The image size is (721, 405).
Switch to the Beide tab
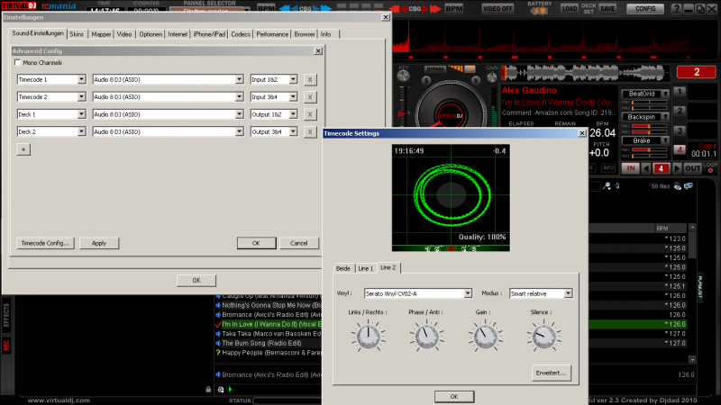pos(343,268)
